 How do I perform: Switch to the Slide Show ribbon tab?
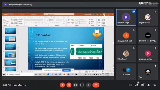click(46, 17)
